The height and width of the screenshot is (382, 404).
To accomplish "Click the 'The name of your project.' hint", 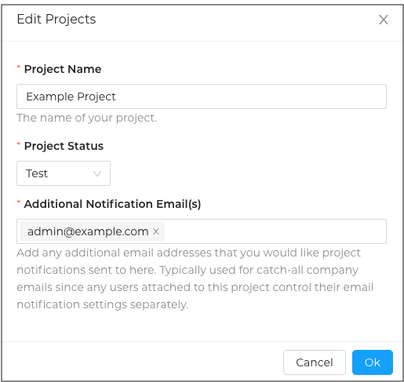I will (x=87, y=118).
